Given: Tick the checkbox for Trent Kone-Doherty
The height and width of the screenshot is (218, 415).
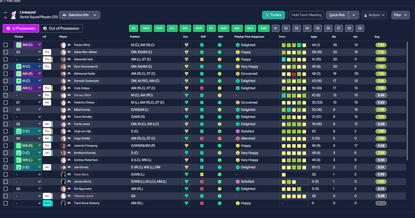Looking at the screenshot, I should 6,203.
